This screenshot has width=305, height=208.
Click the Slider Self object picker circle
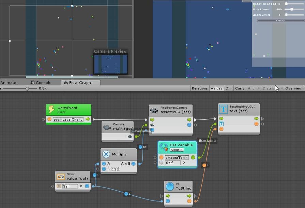click(x=81, y=186)
